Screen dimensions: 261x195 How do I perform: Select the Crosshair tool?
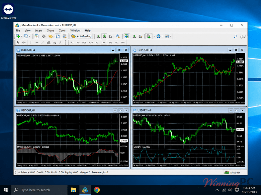(x=24, y=42)
